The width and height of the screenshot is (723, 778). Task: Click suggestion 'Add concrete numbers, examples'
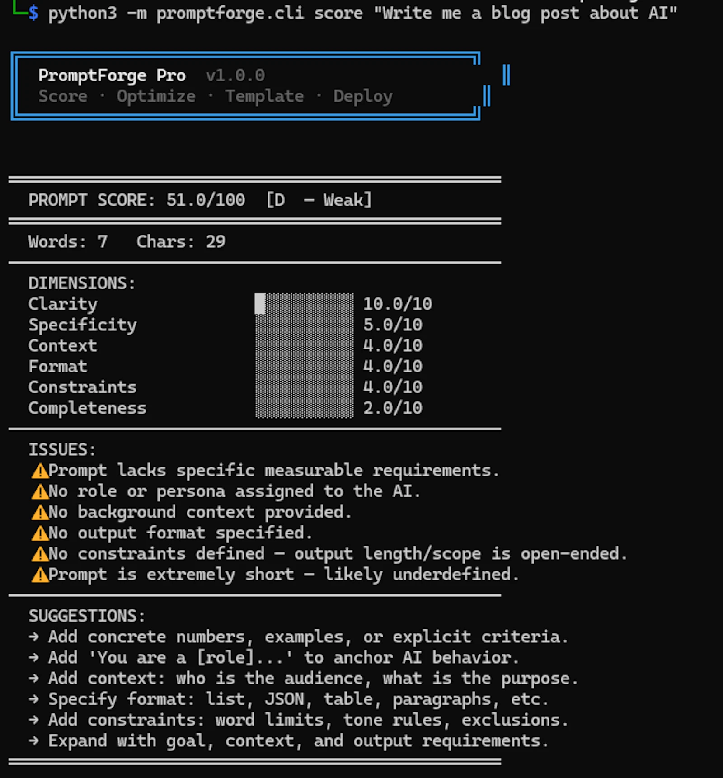(308, 637)
